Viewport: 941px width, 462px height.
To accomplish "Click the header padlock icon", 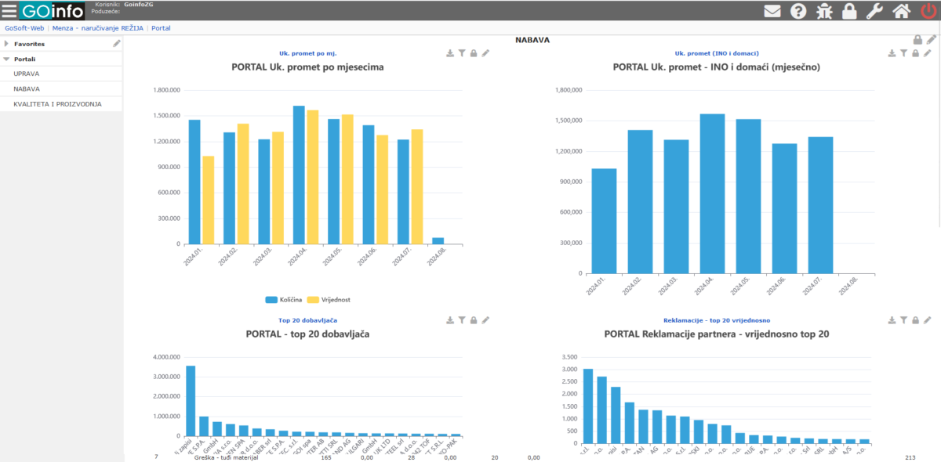I will [x=848, y=11].
